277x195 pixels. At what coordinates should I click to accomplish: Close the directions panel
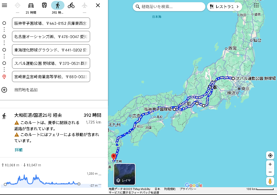click(98, 5)
